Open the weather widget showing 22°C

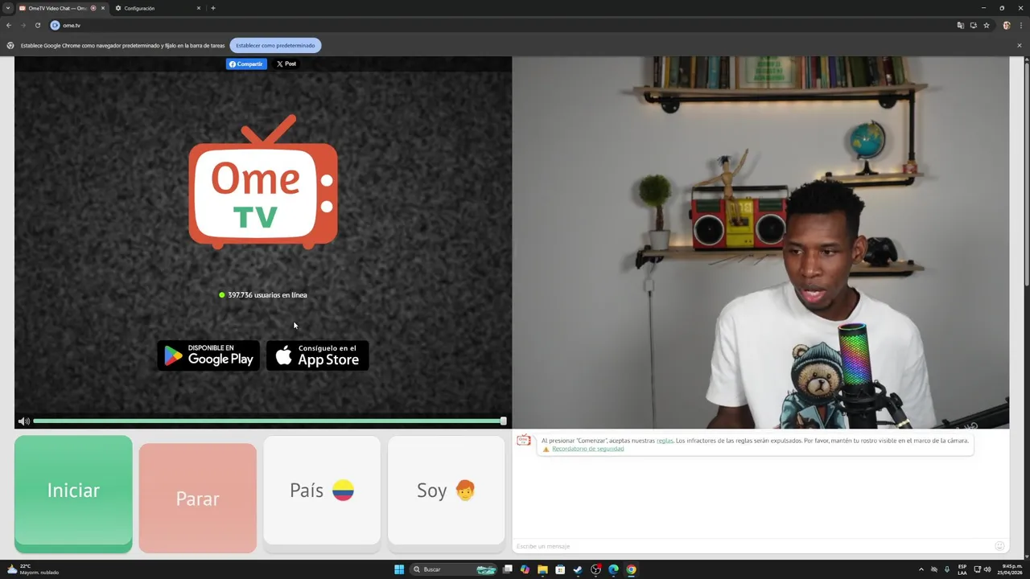point(34,569)
